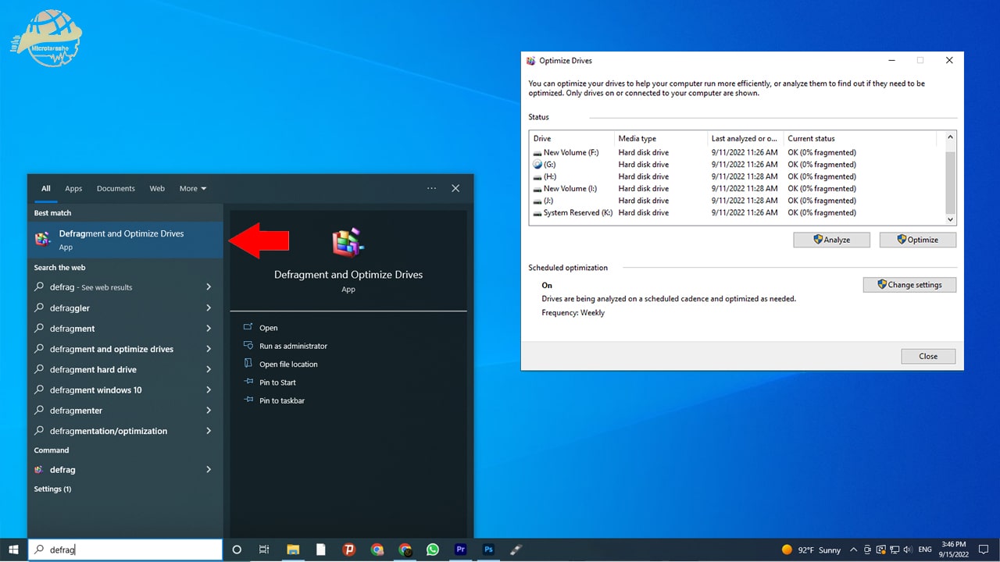Switch to the Apps search tab
The width and height of the screenshot is (1000, 562).
point(73,188)
